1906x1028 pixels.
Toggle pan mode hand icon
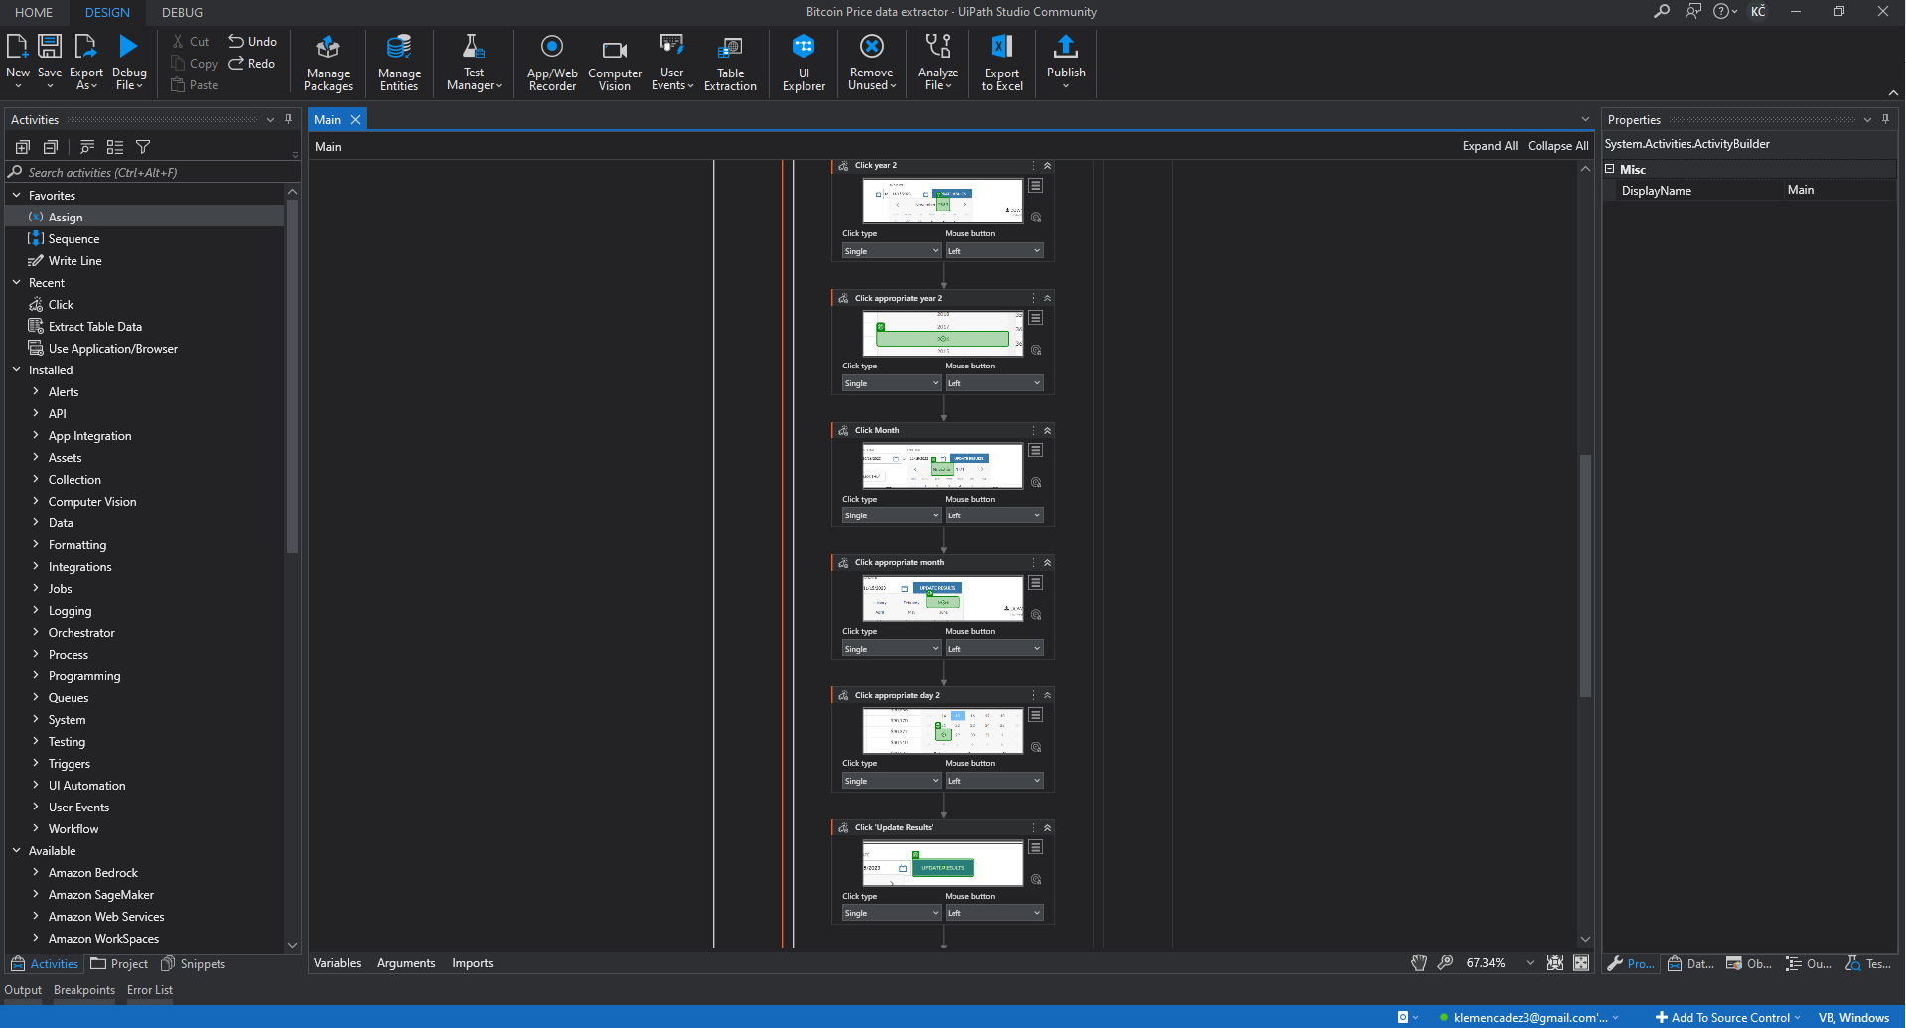click(1418, 962)
